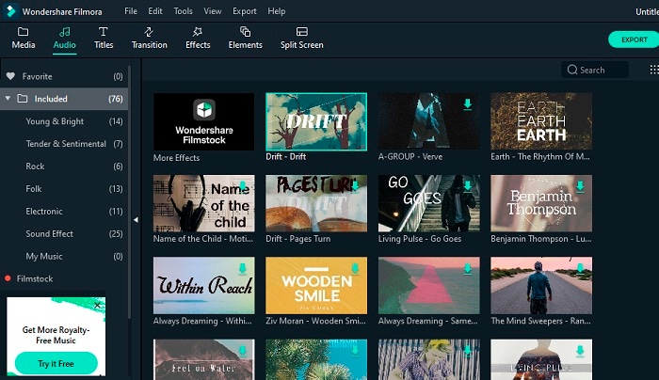Select the Electronic category
Viewport: 659px width, 380px height.
pyautogui.click(x=64, y=212)
